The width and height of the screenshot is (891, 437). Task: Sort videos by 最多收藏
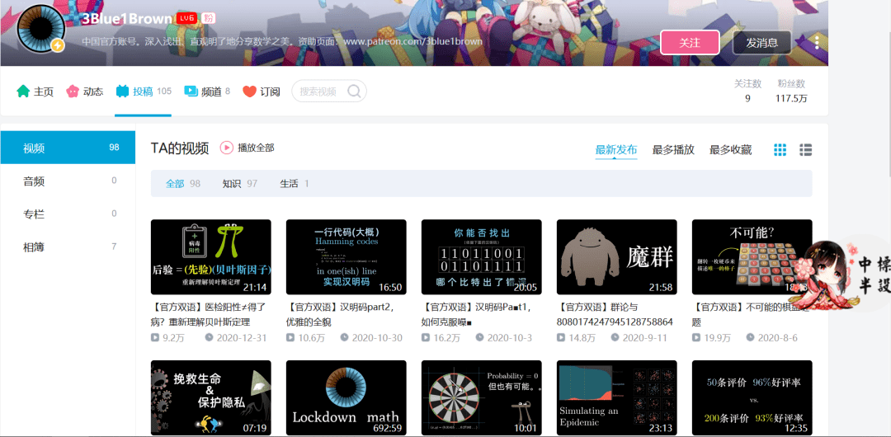(x=730, y=150)
